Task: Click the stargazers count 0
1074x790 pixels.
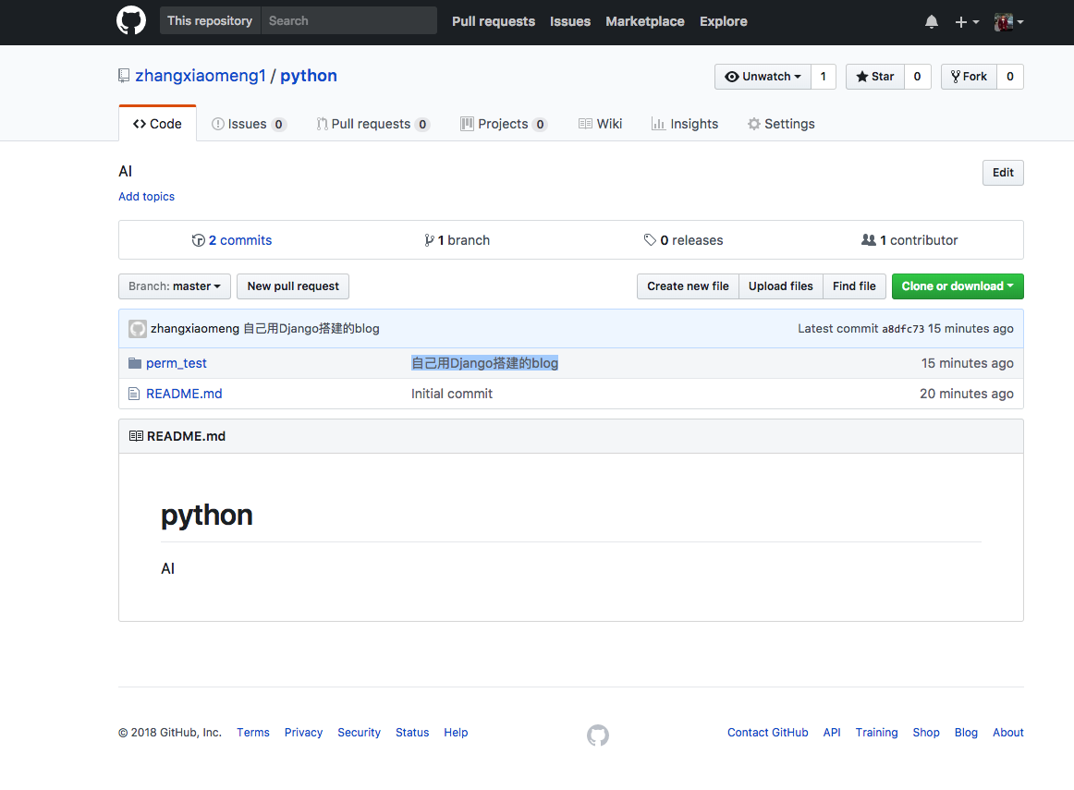Action: click(917, 77)
